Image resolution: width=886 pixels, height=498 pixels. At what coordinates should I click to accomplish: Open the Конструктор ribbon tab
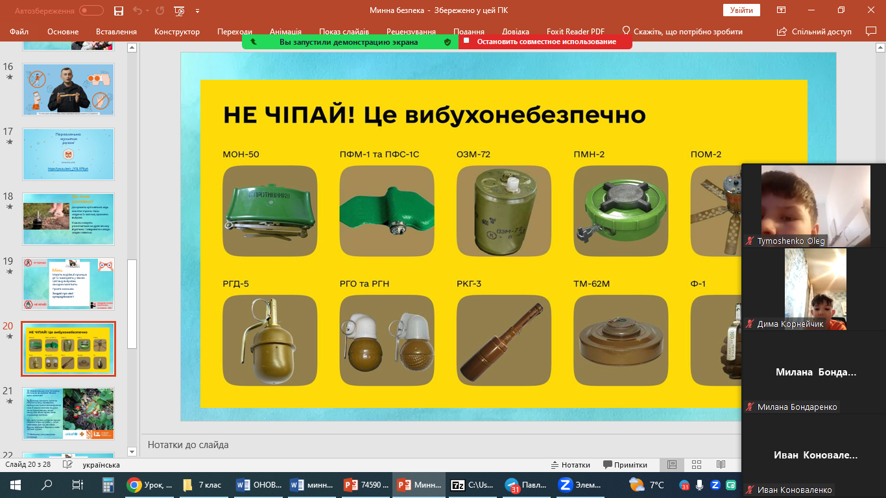point(177,31)
